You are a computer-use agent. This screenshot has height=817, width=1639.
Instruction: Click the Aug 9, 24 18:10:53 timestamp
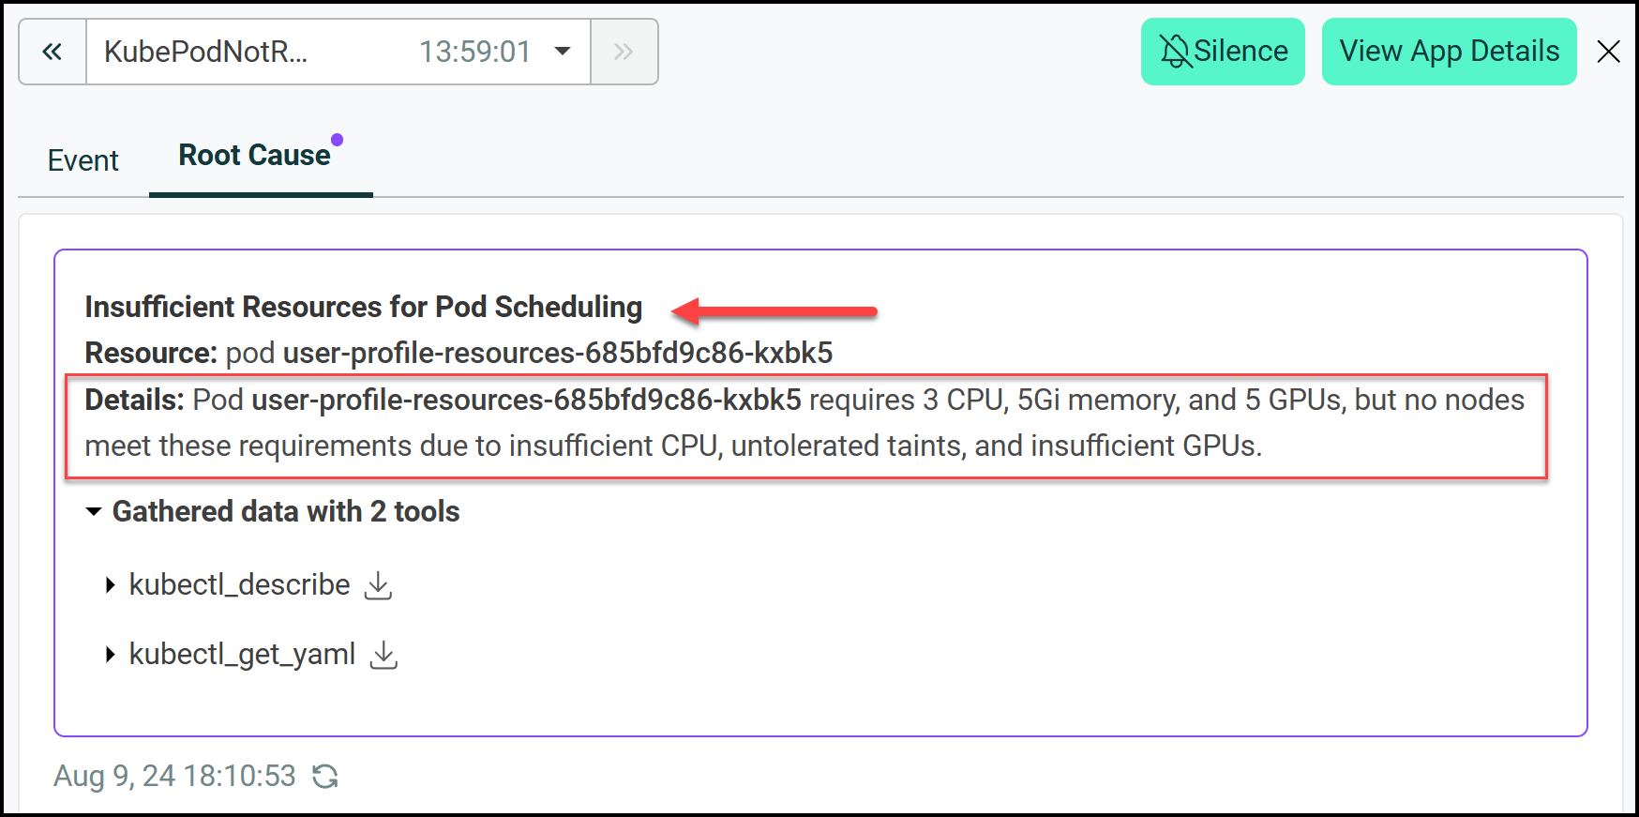pyautogui.click(x=174, y=777)
